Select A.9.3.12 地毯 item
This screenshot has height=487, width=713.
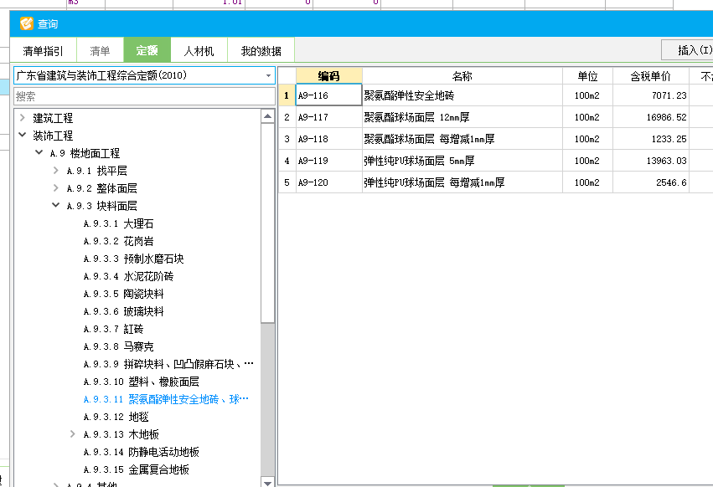pos(116,417)
